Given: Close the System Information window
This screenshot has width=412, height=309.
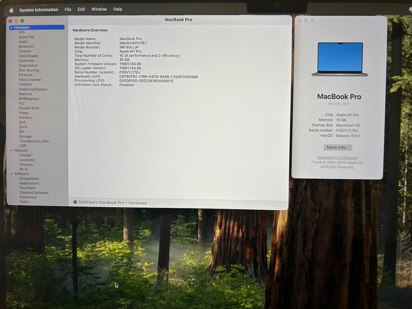Looking at the screenshot, I should click(10, 21).
